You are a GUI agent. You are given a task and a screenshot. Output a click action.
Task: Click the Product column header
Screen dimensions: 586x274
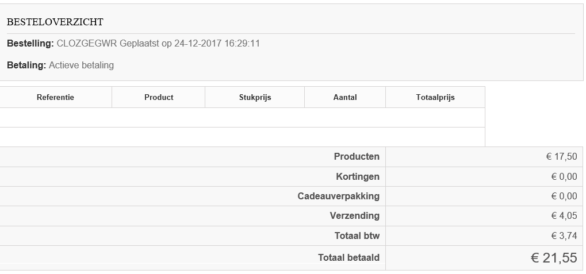tap(159, 97)
